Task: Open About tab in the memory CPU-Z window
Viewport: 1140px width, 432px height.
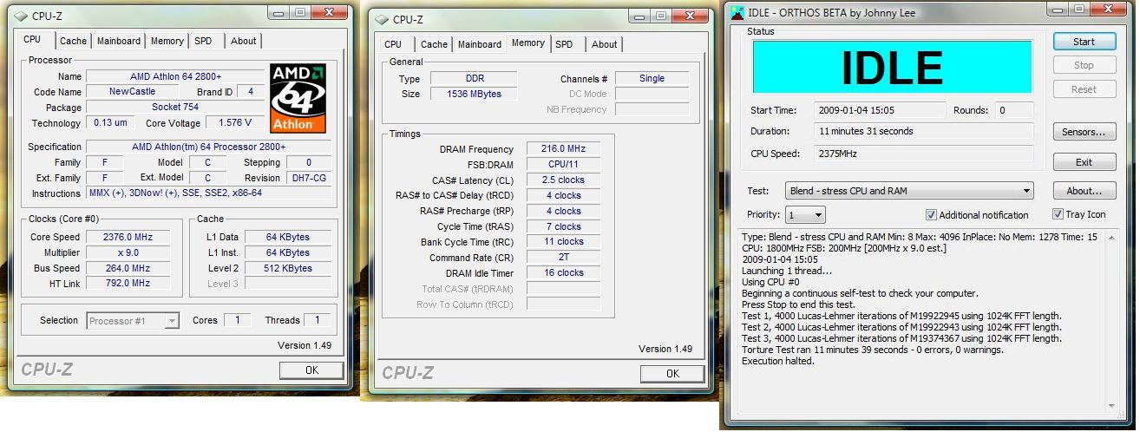Action: 604,44
